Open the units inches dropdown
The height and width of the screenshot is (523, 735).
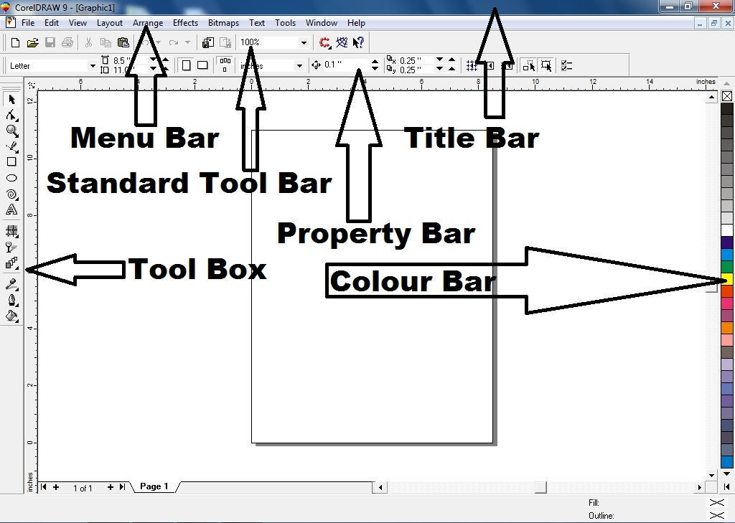point(299,66)
